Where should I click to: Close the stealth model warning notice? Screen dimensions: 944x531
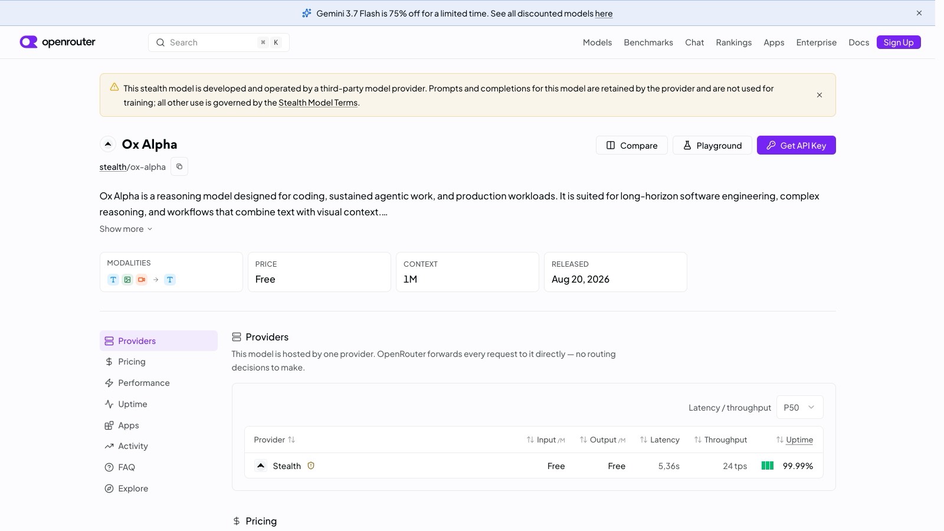click(819, 95)
